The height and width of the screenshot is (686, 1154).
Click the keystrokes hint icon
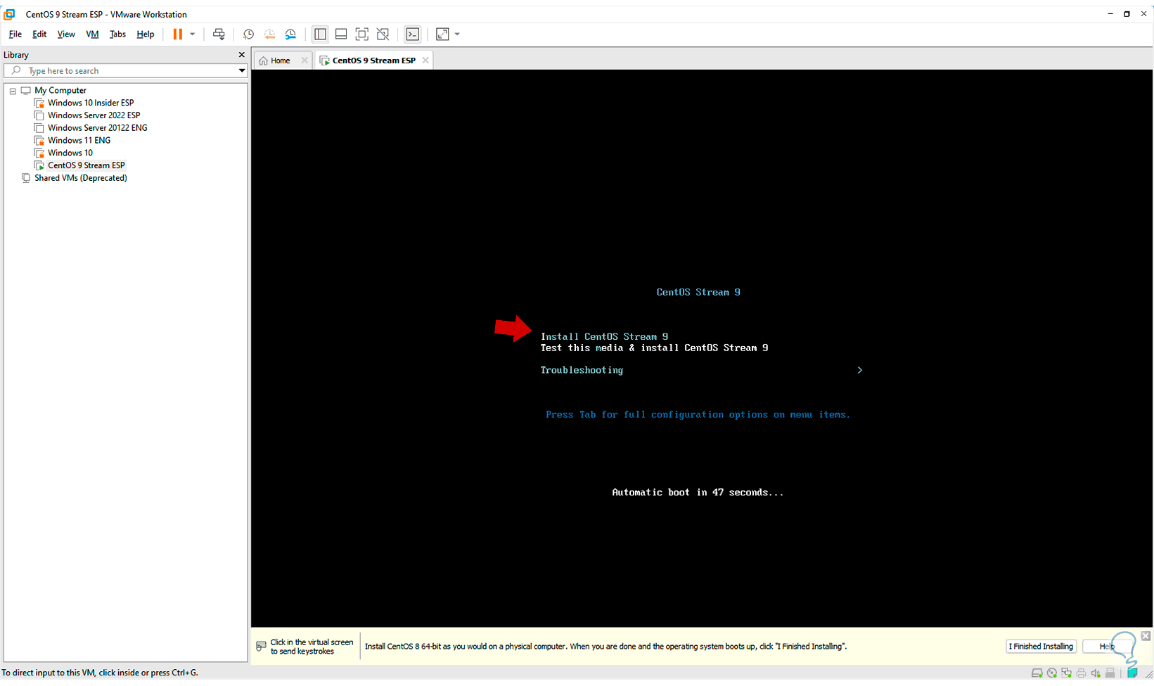(261, 646)
